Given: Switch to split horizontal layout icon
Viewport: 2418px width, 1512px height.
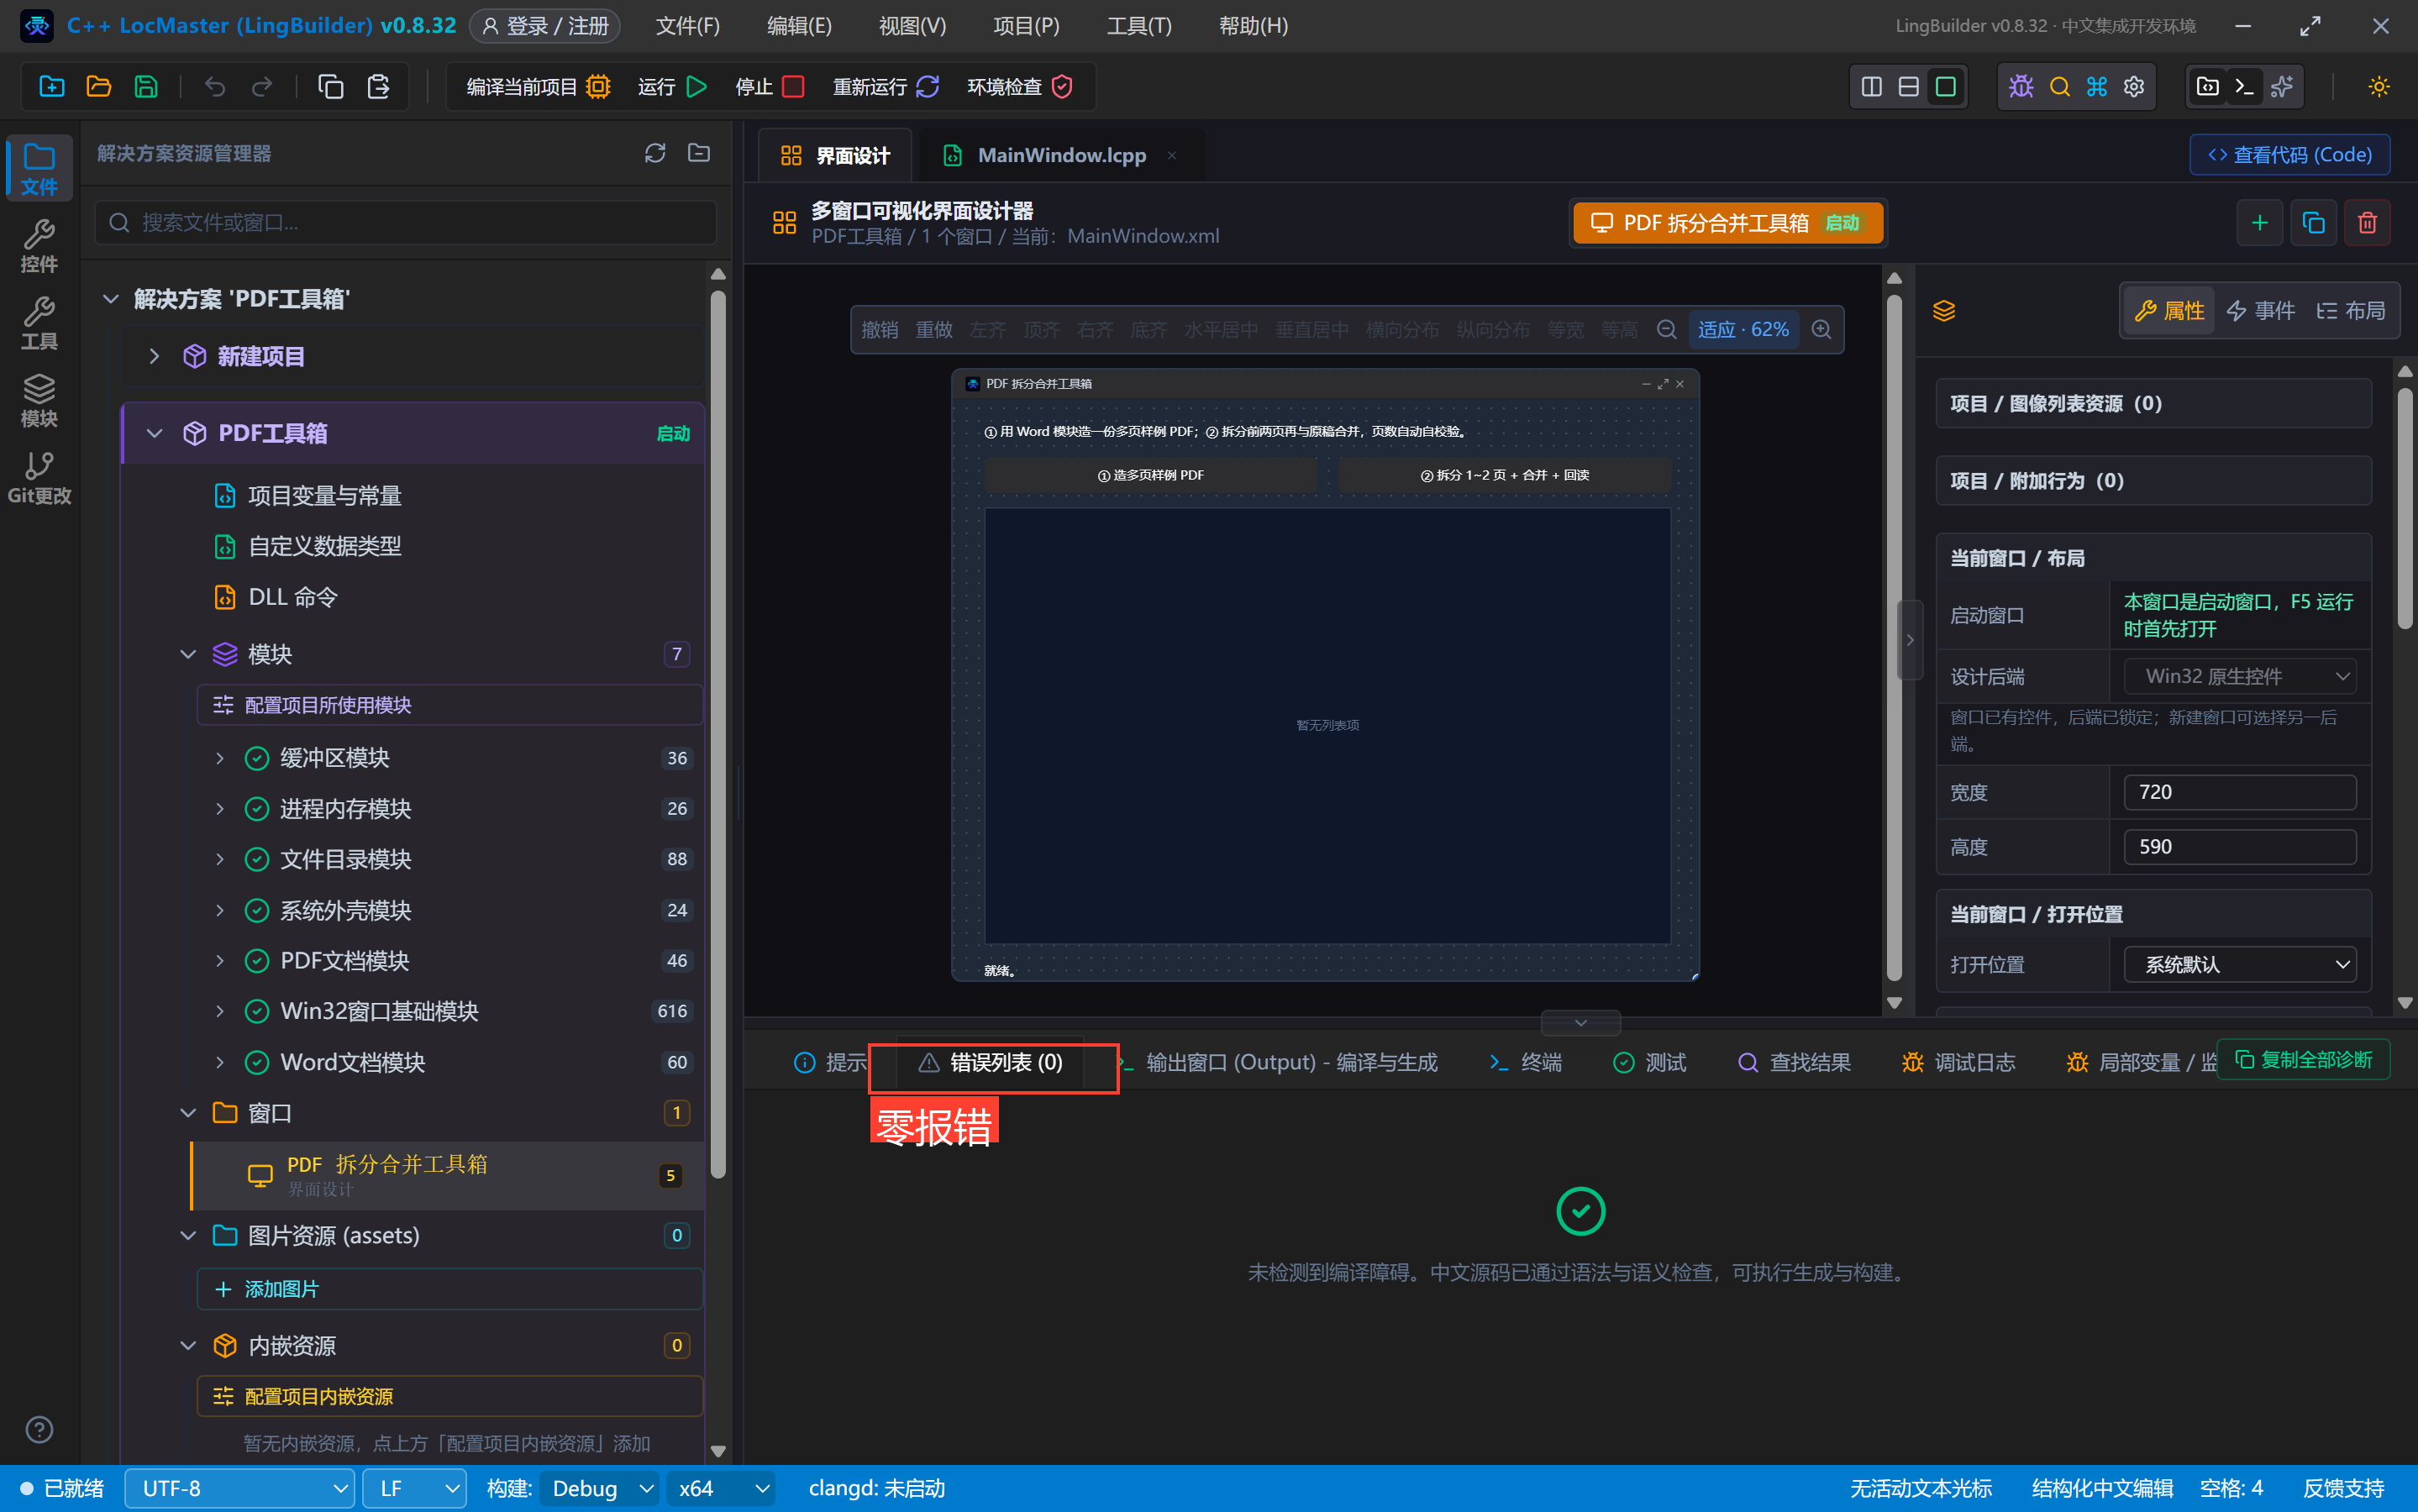Looking at the screenshot, I should (1908, 87).
